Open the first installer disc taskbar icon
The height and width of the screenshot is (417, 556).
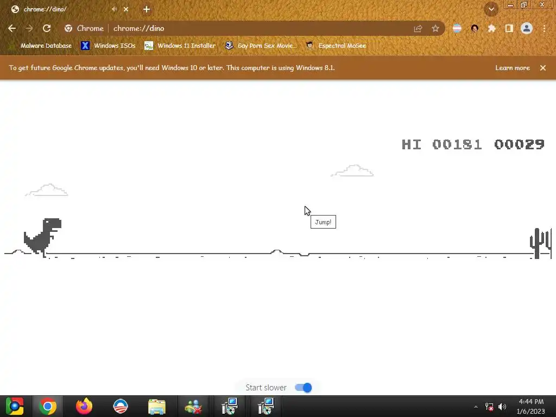point(230,406)
